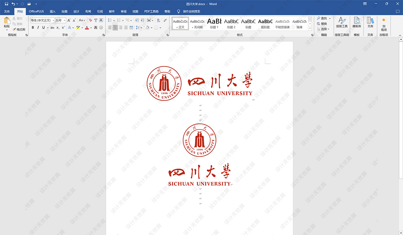Viewport: 403px width, 235px height.
Task: Copy the selection with 复制
Action: (x=18, y=24)
